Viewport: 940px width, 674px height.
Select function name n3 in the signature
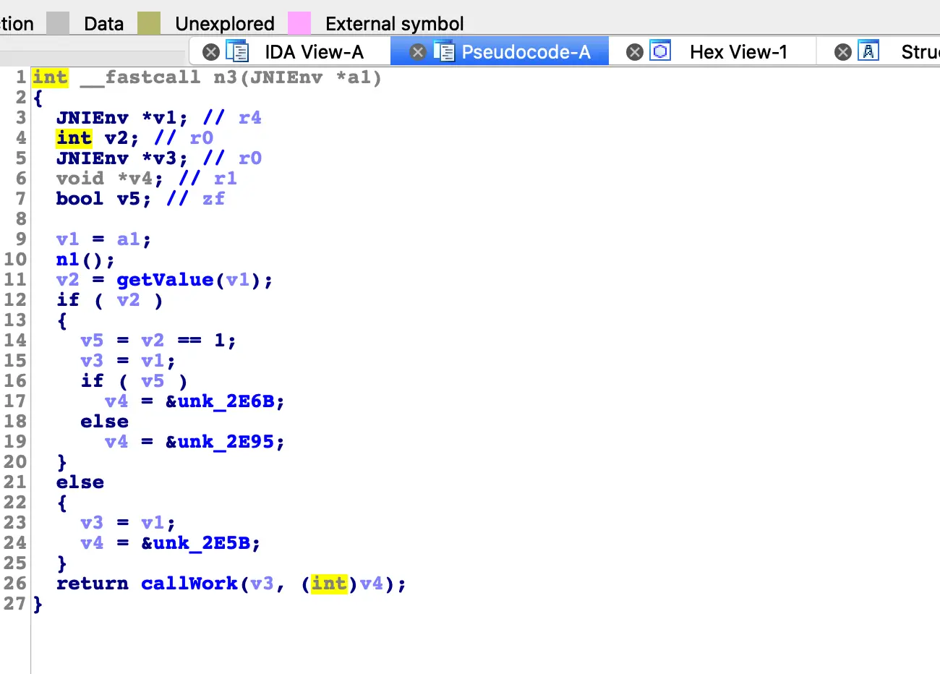[225, 77]
